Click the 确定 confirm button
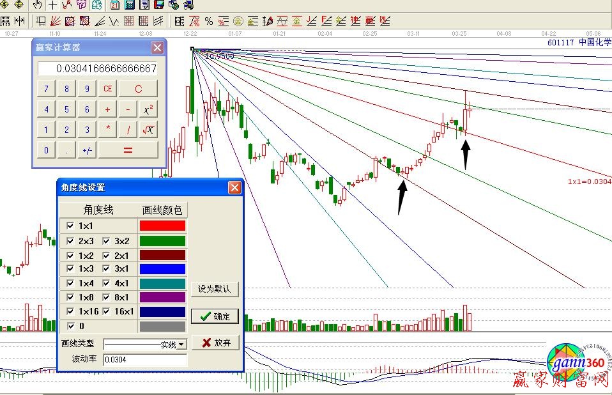 pos(215,316)
